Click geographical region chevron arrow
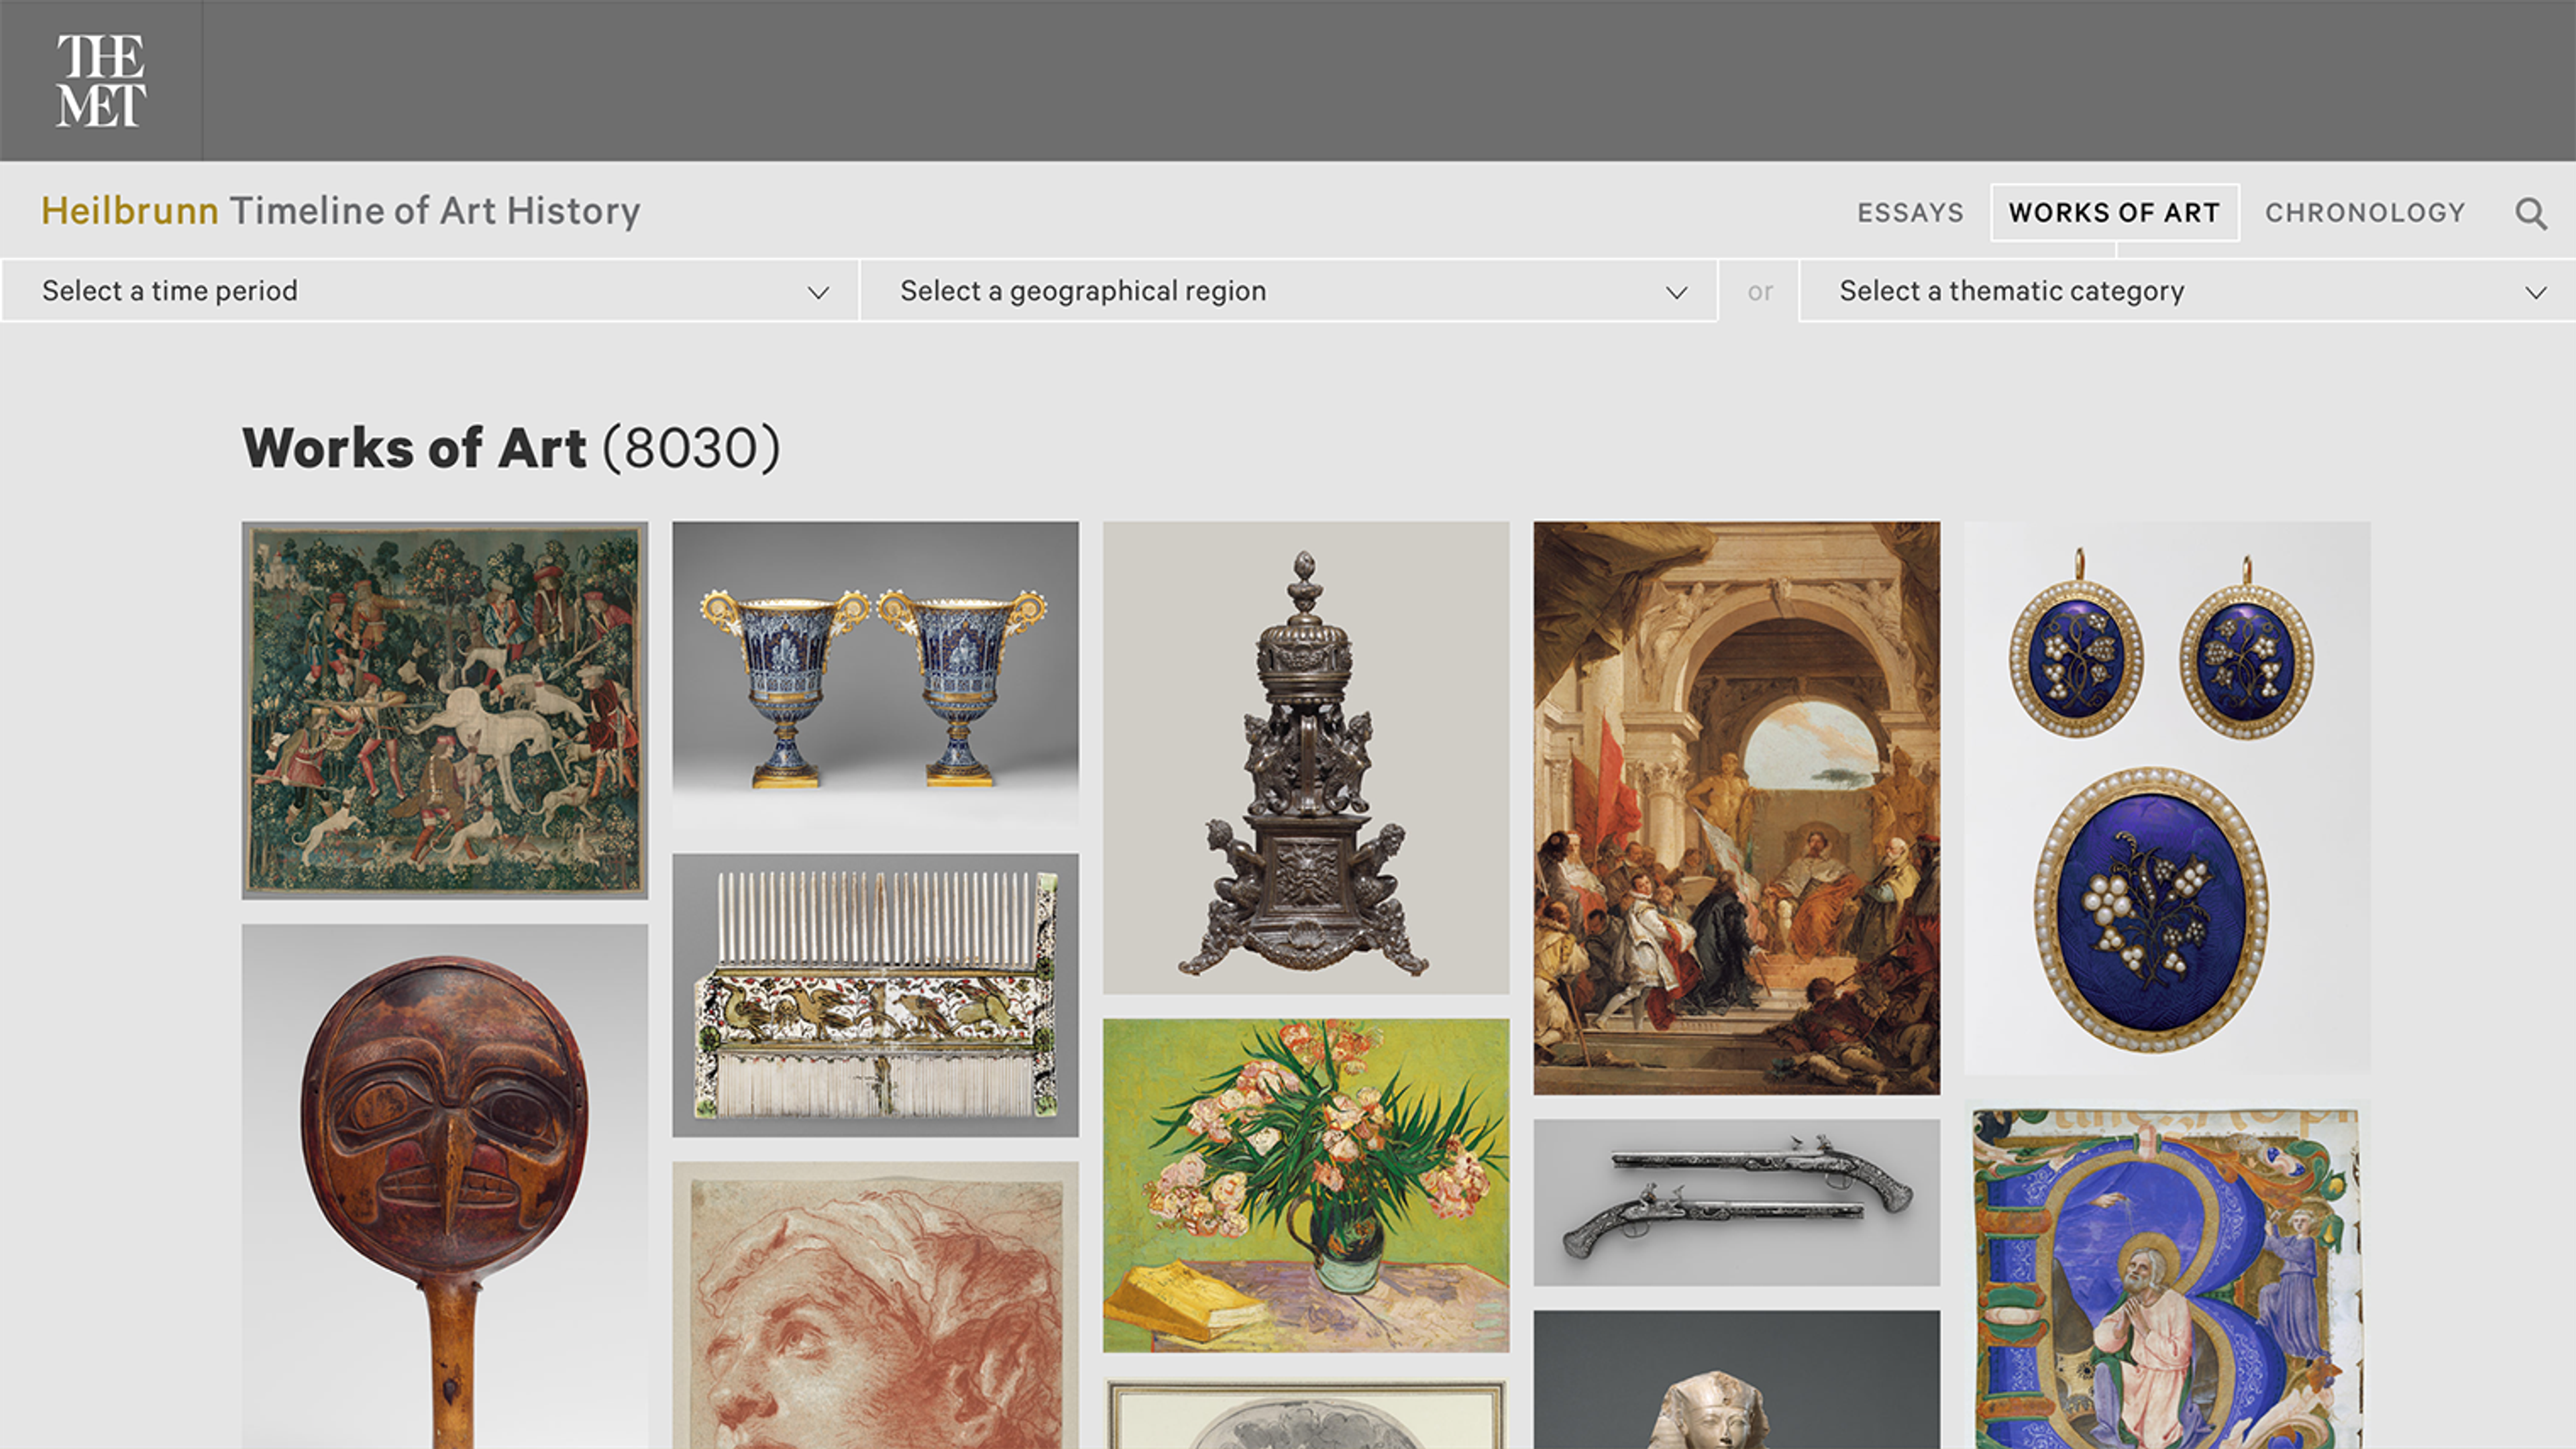The width and height of the screenshot is (2576, 1449). click(1676, 292)
